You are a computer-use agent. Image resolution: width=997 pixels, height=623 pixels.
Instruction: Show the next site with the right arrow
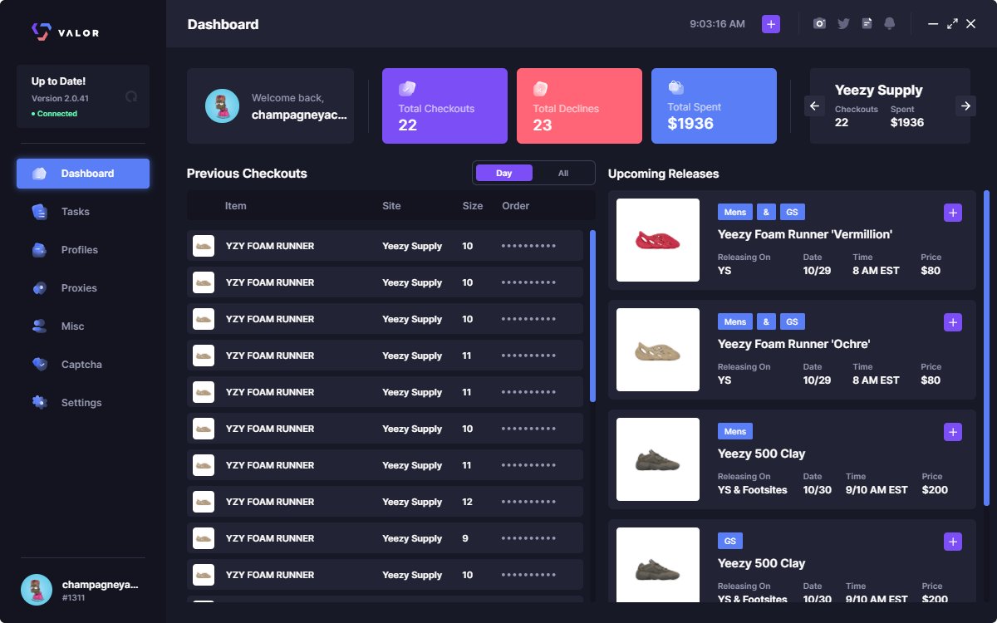pyautogui.click(x=965, y=105)
